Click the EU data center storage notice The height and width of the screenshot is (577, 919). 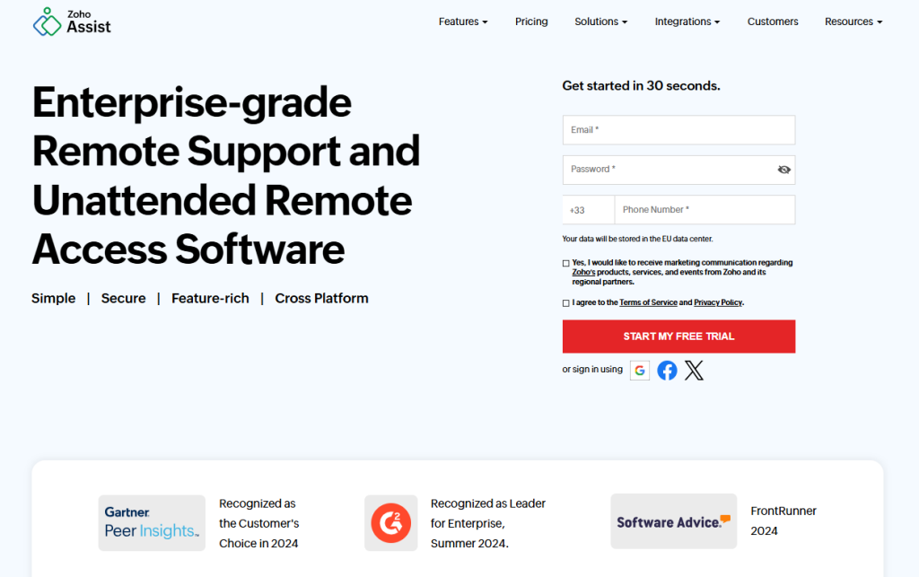638,239
